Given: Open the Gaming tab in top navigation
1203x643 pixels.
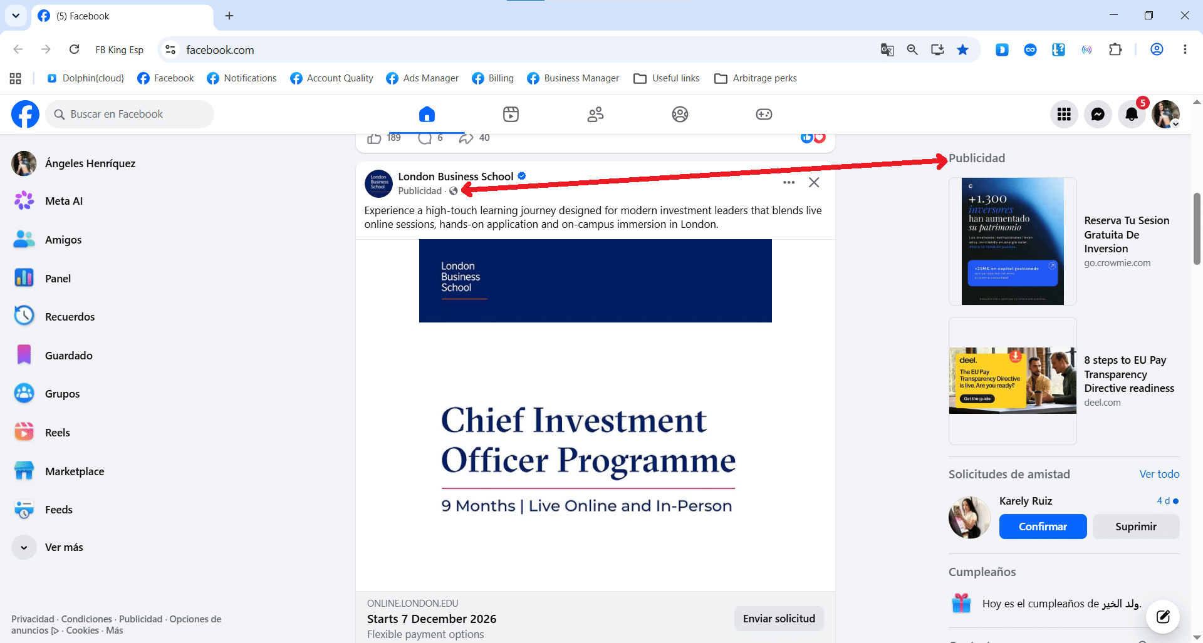Looking at the screenshot, I should coord(764,114).
